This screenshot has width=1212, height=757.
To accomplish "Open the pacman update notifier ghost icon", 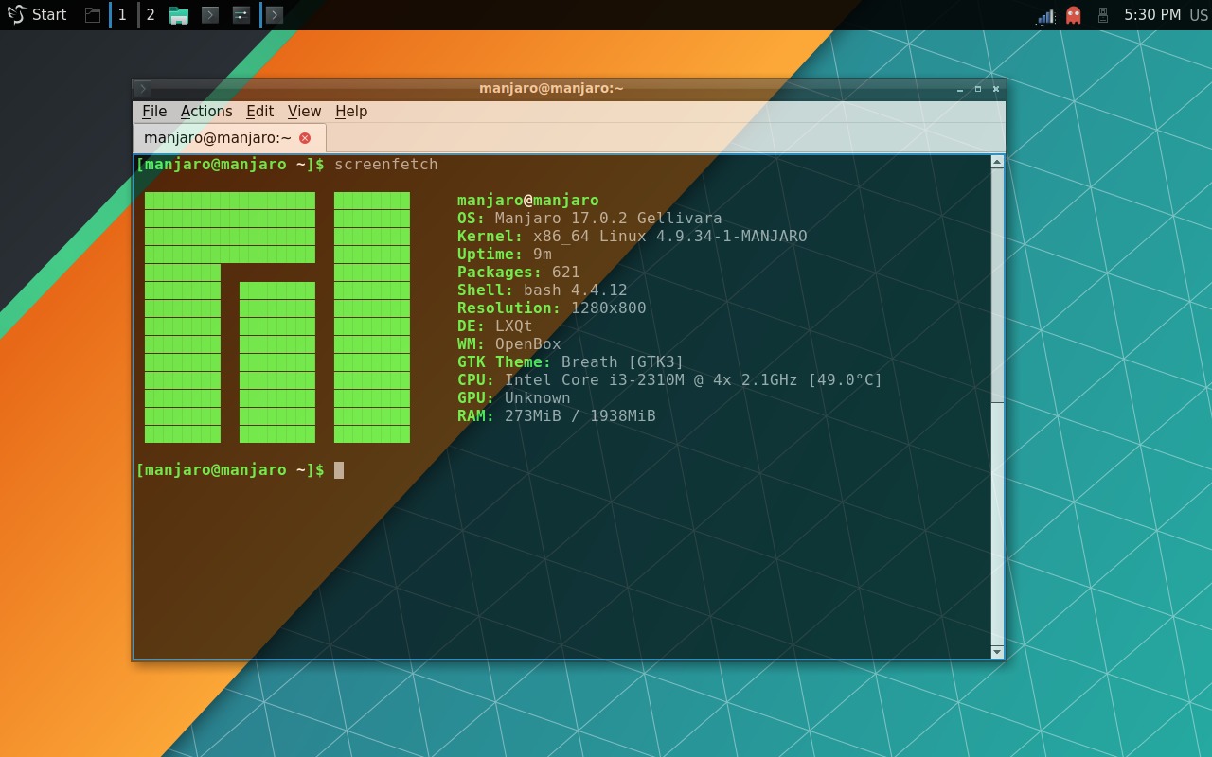I will pos(1074,14).
